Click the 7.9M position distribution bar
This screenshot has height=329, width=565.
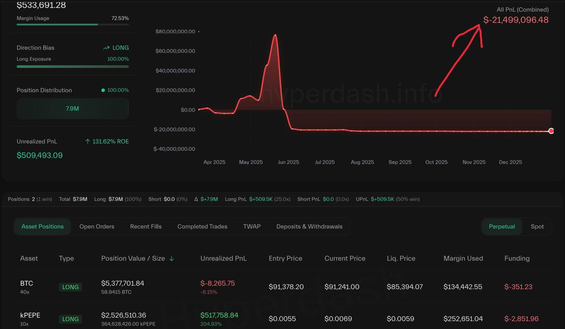tap(72, 108)
